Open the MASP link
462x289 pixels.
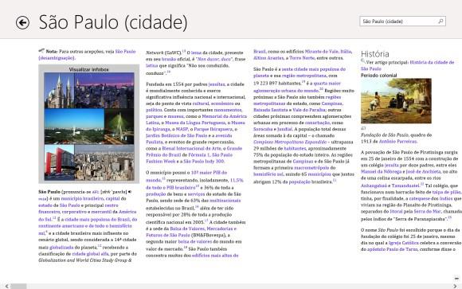(182, 129)
